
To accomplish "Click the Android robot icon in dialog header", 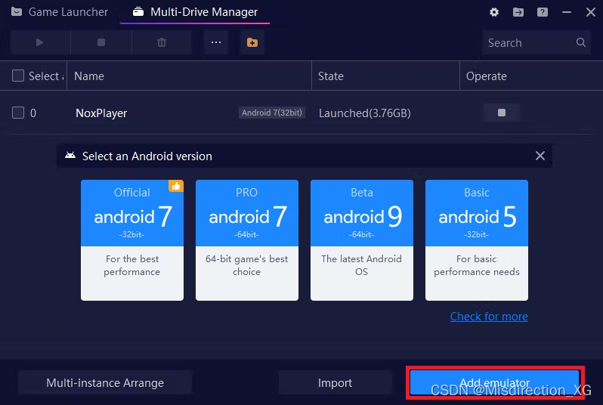I will click(70, 156).
